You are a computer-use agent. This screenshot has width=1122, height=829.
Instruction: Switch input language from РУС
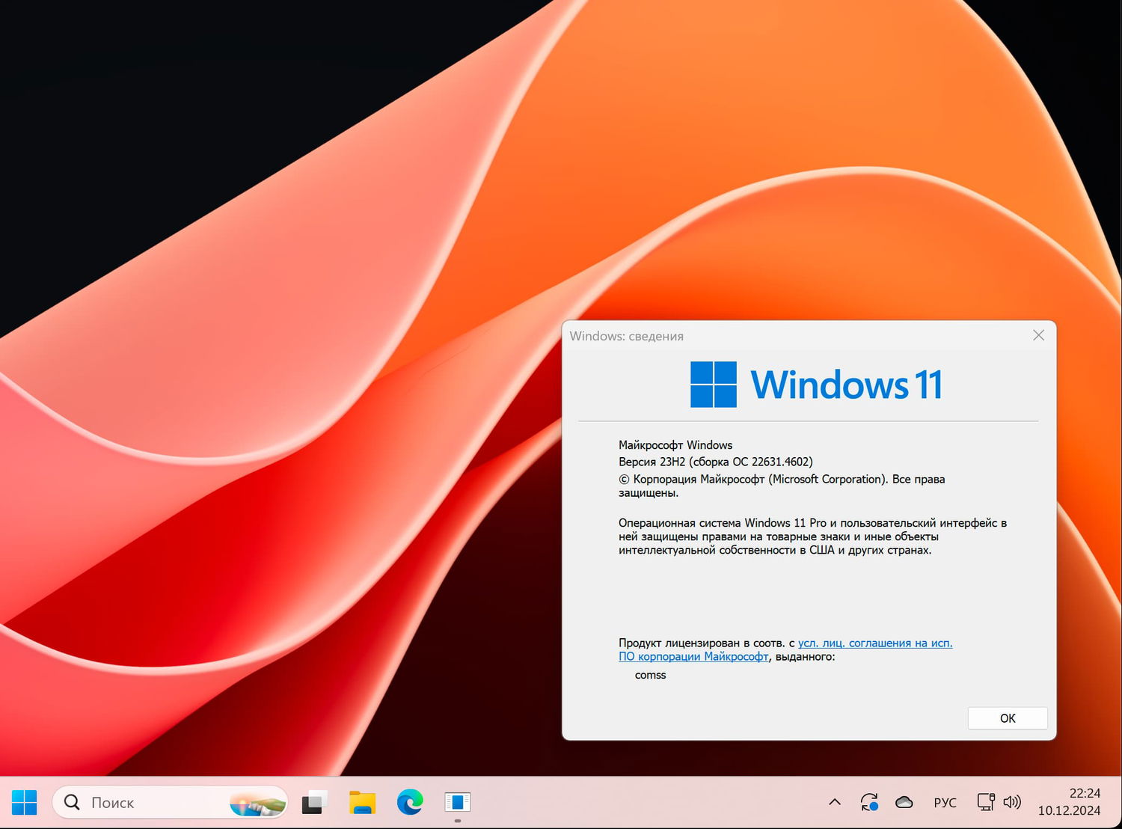coord(945,801)
